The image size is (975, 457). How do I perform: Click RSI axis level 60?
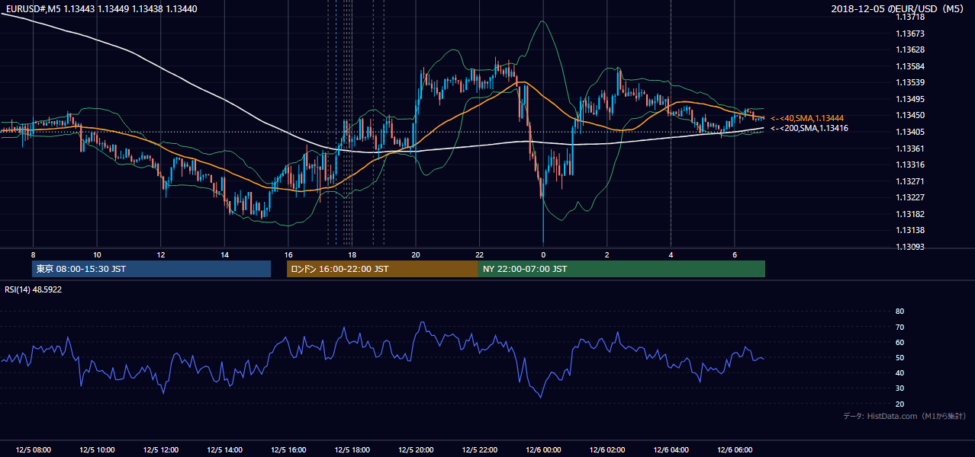tap(899, 342)
